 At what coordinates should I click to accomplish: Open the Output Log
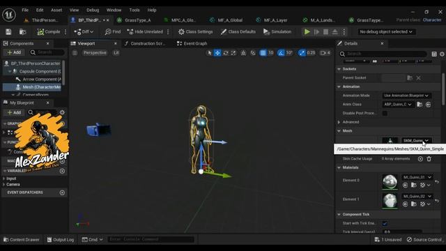tap(61, 240)
